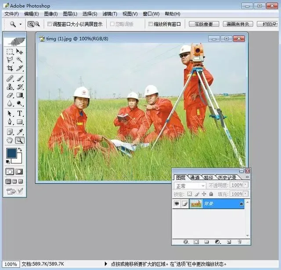This screenshot has height=270, width=281.
Task: Choose Zoom Out mode in options bar
Action: click(37, 24)
